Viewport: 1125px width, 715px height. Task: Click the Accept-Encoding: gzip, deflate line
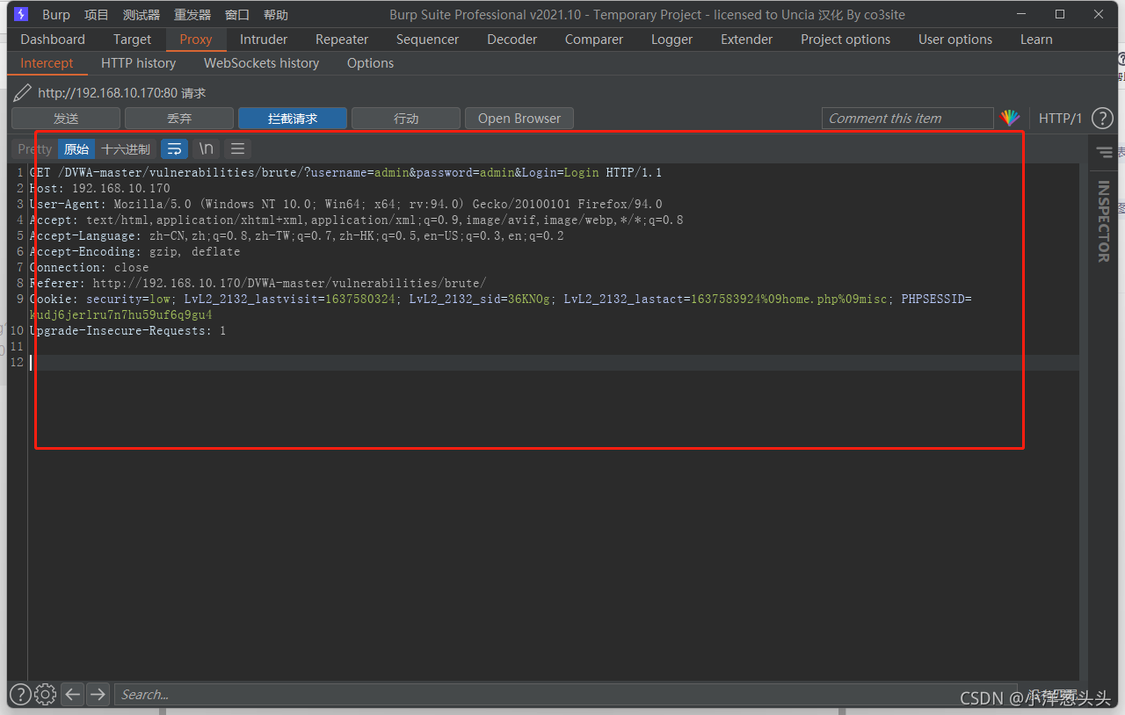point(135,251)
